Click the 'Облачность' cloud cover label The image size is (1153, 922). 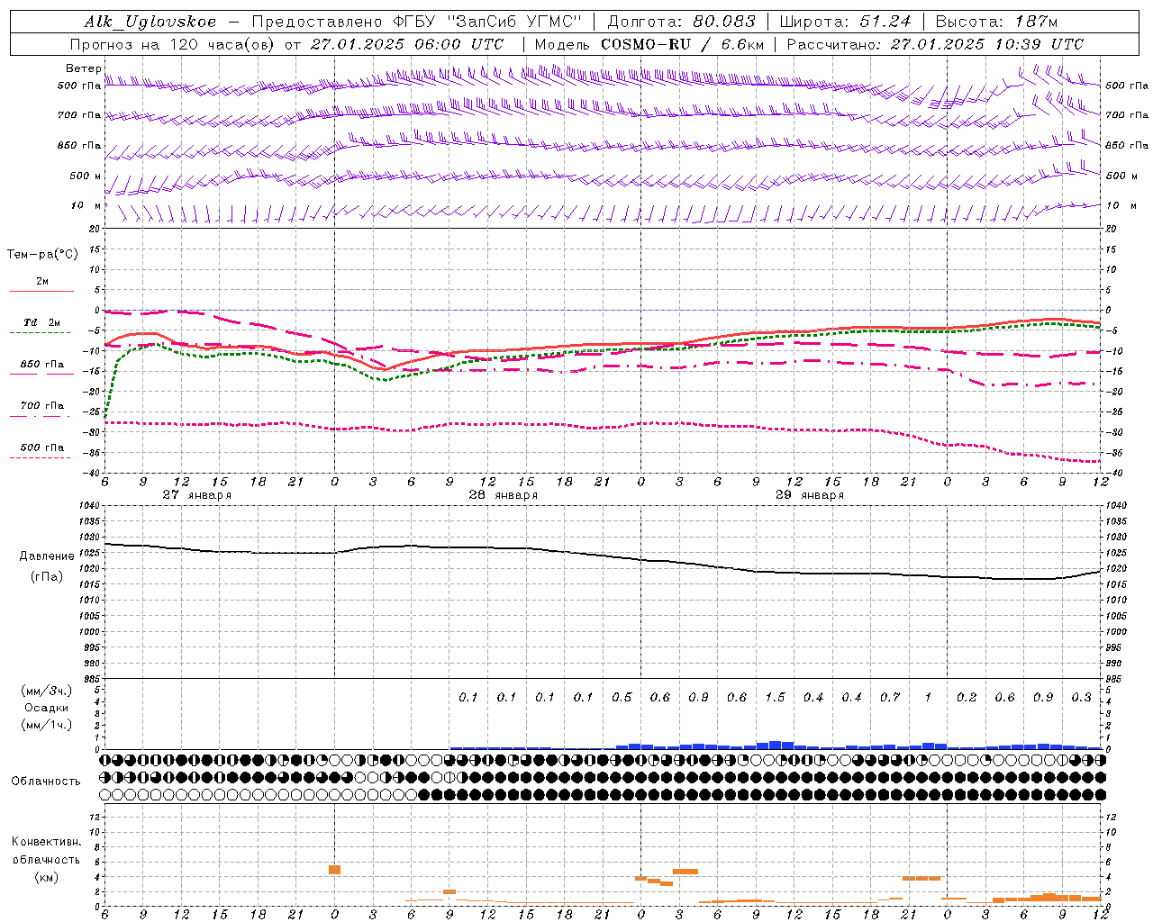point(46,782)
